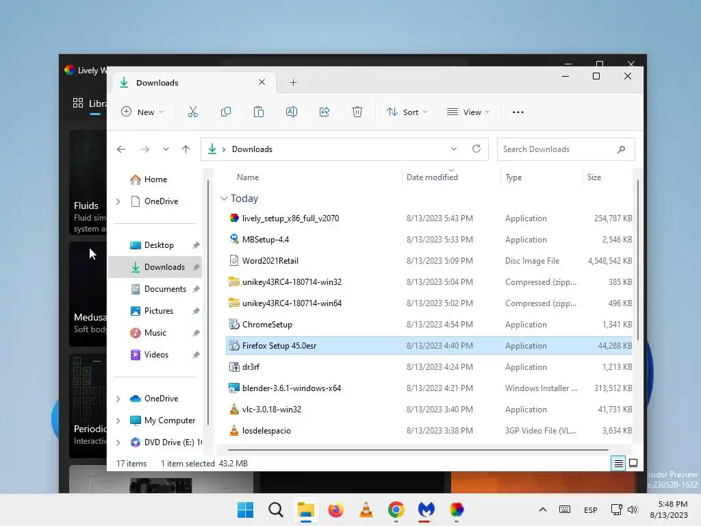Refresh the Downloads folder

[476, 149]
